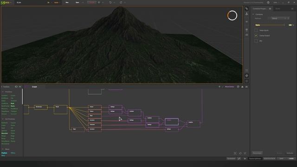Click the middle round icon at graph bottom
This screenshot has width=297, height=167.
(x=240, y=154)
